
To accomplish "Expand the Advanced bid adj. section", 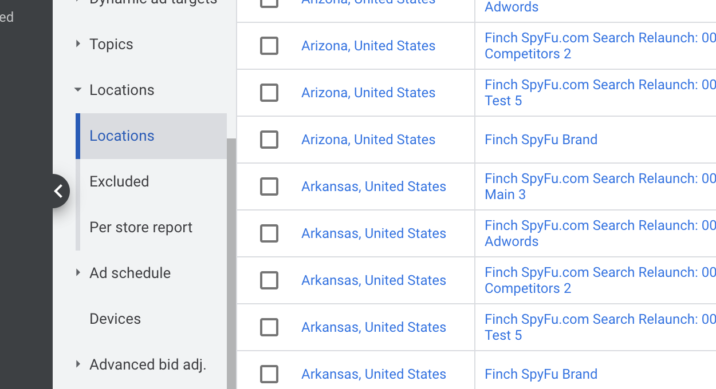I will (x=78, y=364).
